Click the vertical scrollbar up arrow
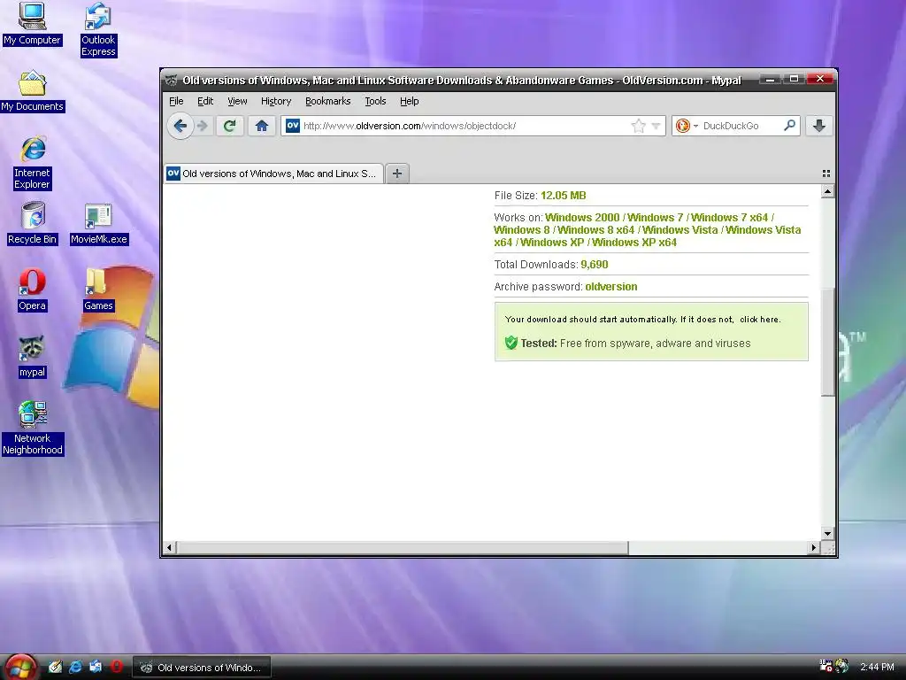 [827, 191]
